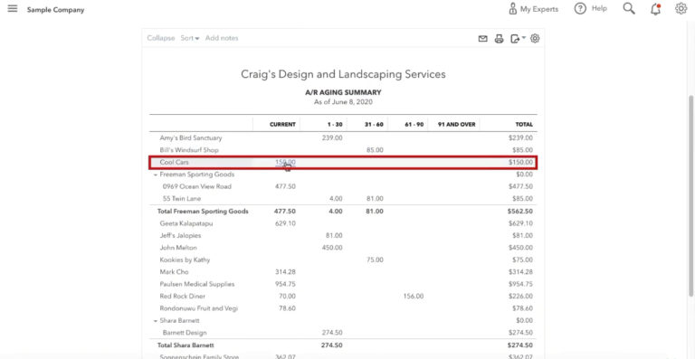Click the Sample Company name

pyautogui.click(x=55, y=10)
